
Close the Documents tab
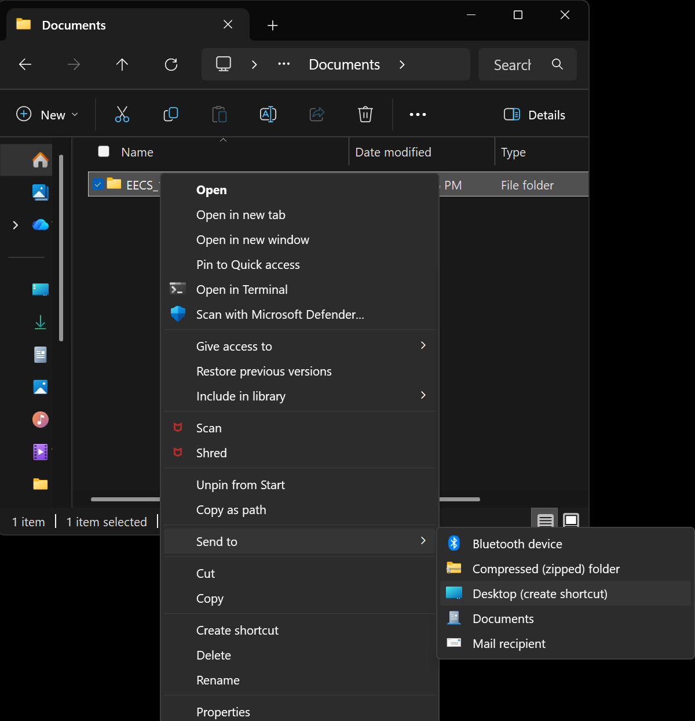click(228, 24)
